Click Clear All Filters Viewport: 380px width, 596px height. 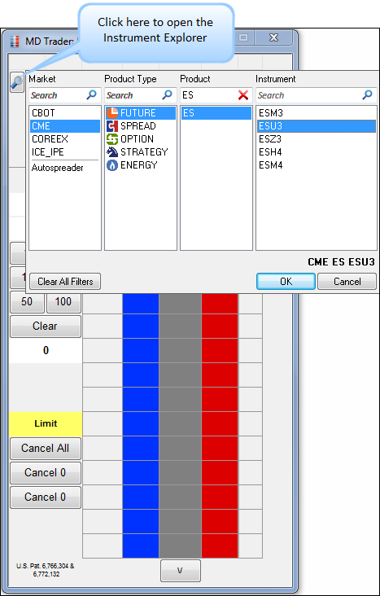65,282
